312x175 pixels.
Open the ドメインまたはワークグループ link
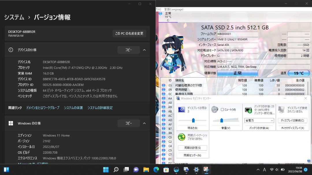(43, 108)
